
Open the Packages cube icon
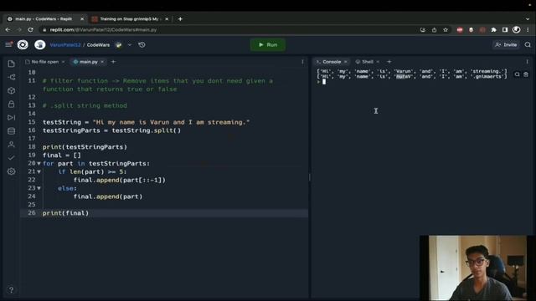point(11,91)
